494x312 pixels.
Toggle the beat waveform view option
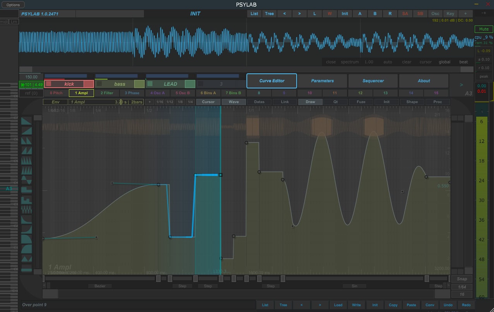[463, 62]
